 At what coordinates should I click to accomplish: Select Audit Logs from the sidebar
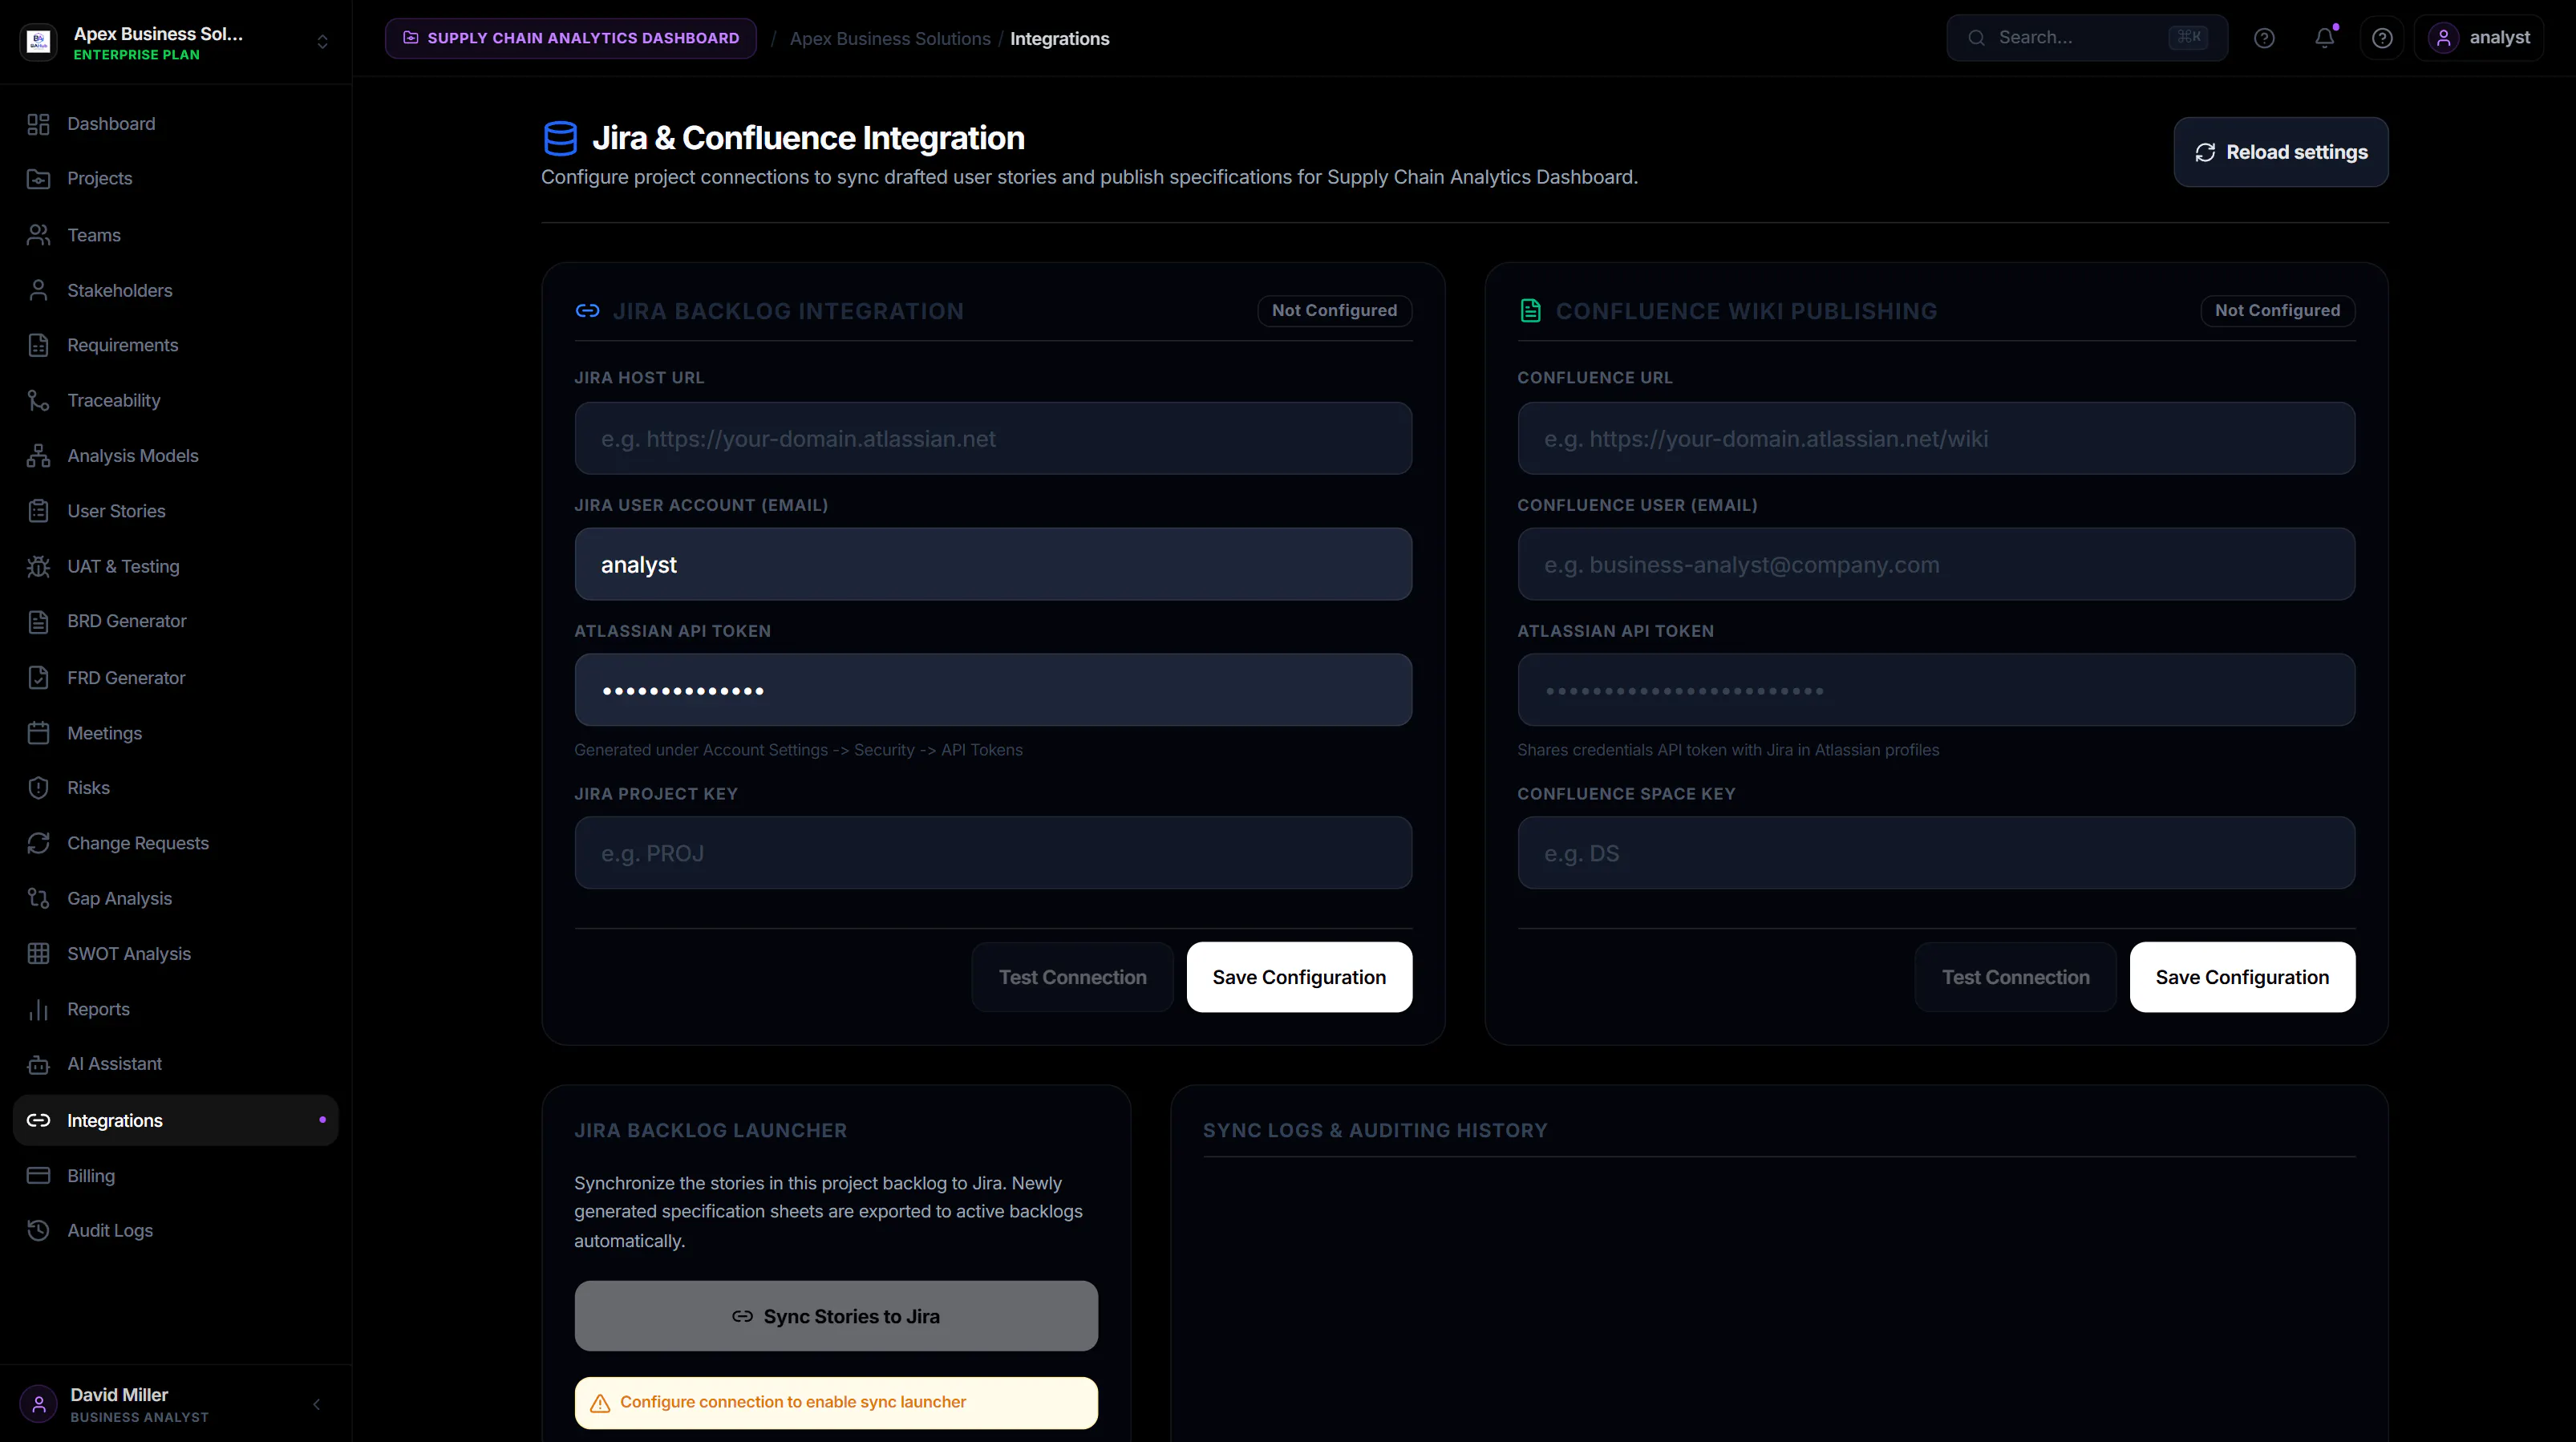(176, 1231)
